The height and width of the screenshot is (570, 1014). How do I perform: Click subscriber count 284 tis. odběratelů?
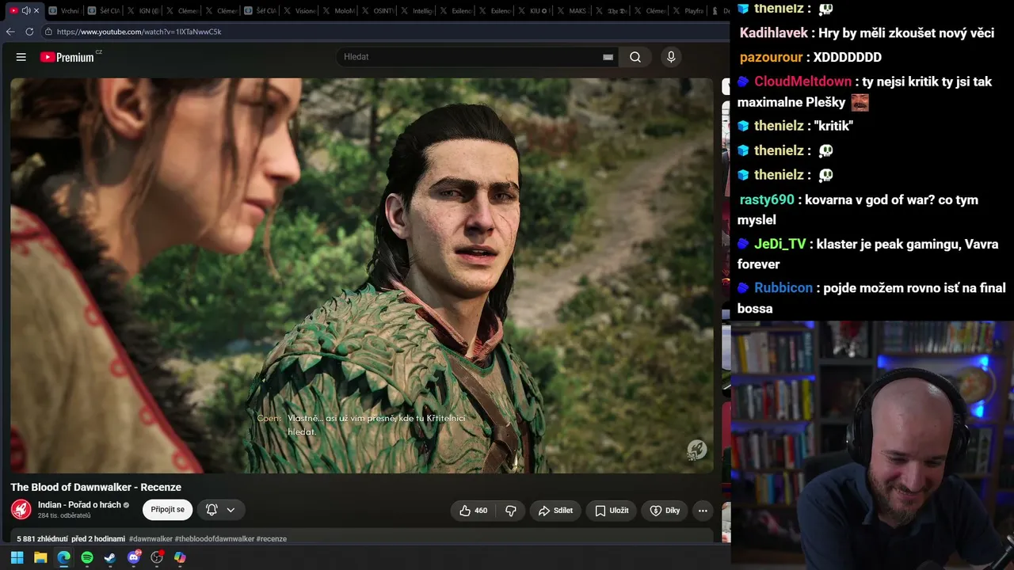[64, 516]
